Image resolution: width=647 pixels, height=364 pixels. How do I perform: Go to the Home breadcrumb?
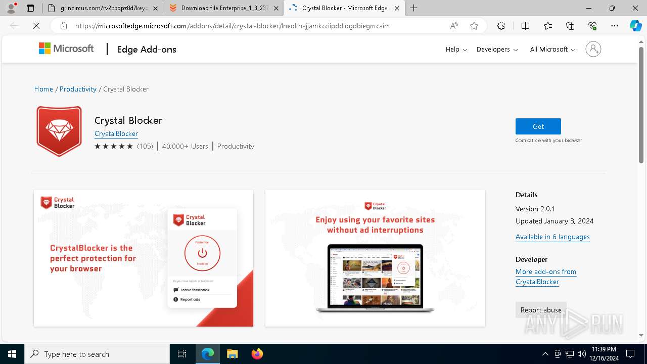pos(43,89)
